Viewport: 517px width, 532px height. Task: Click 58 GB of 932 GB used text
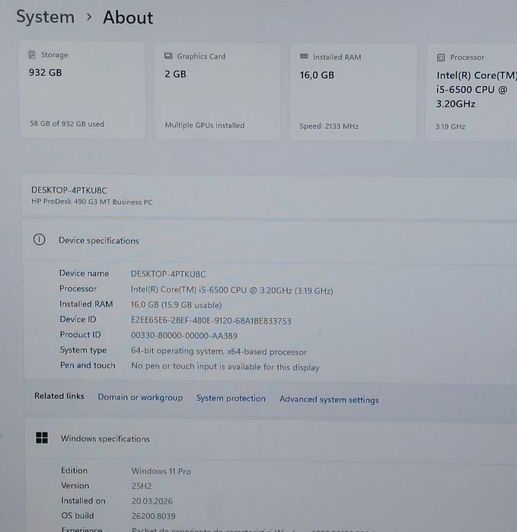point(67,123)
